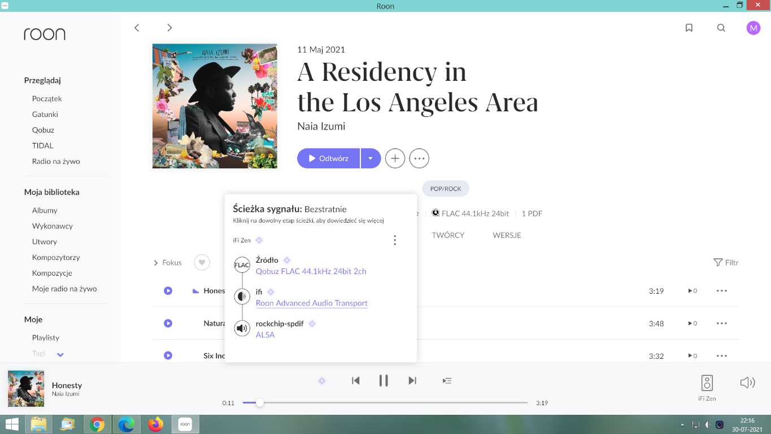Skip to the previous track
Viewport: 771px width, 434px height.
[355, 381]
